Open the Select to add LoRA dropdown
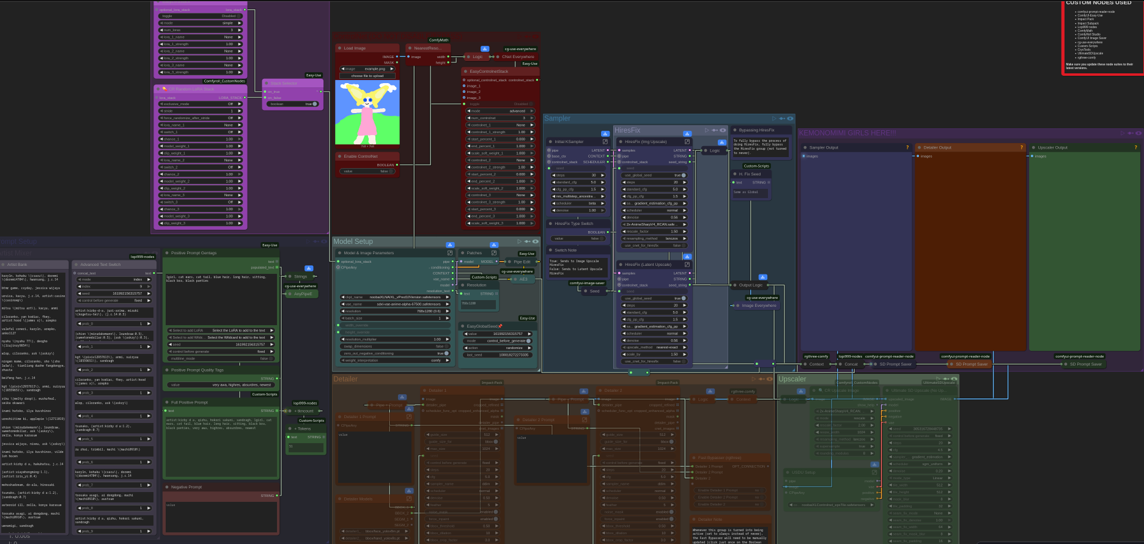This screenshot has height=544, width=1144. (220, 331)
